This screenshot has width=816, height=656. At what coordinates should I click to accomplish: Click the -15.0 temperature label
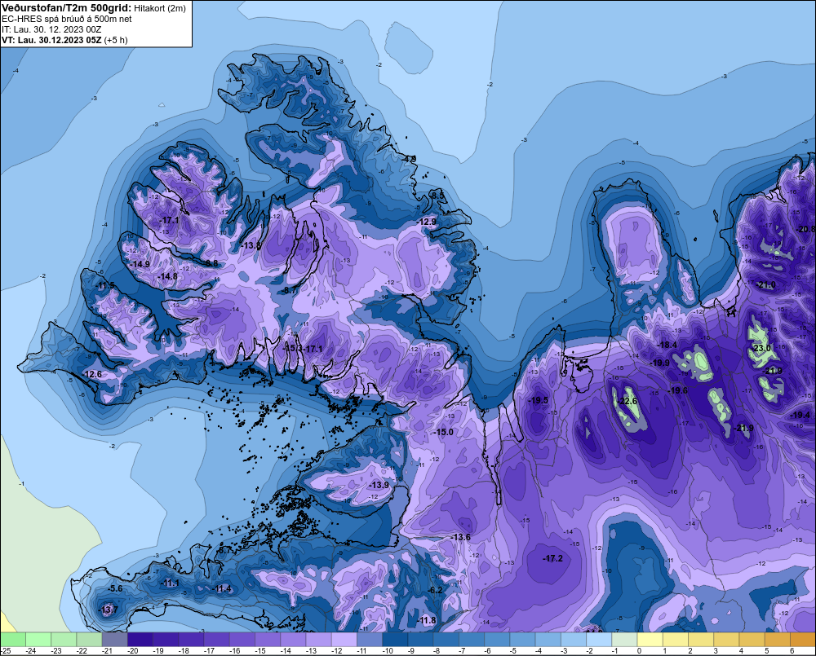(x=443, y=432)
